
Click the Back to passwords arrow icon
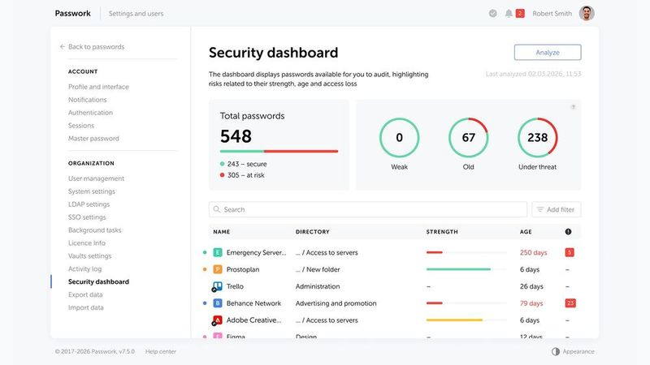click(x=63, y=47)
